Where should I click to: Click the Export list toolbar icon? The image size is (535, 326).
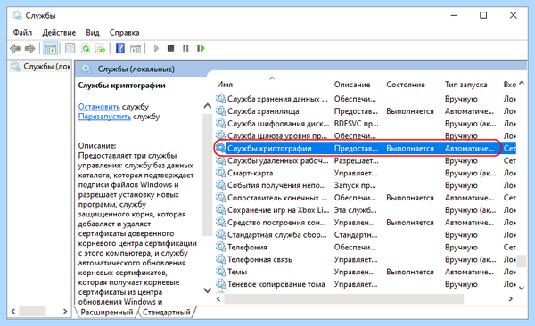point(100,48)
